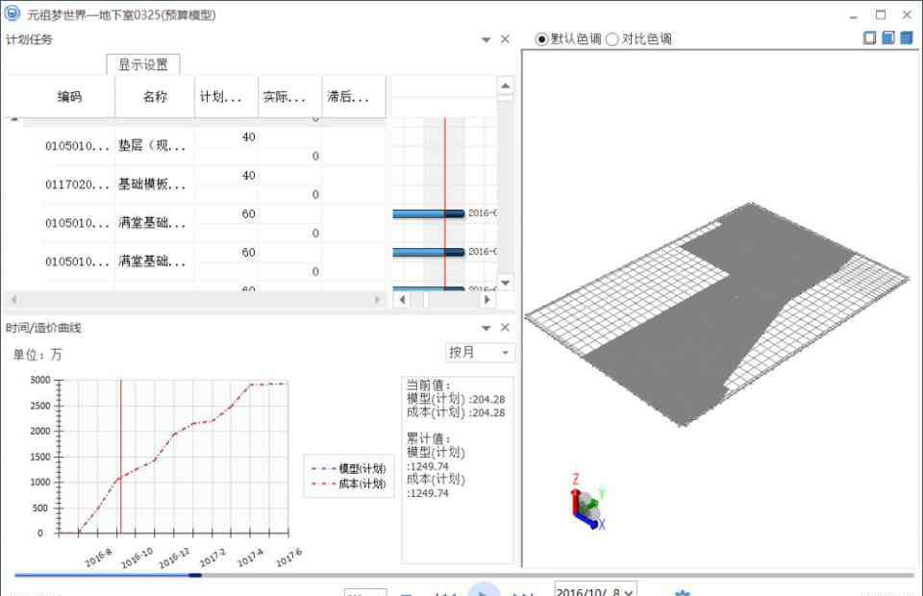Click the 3D basement slab model

tap(717, 314)
